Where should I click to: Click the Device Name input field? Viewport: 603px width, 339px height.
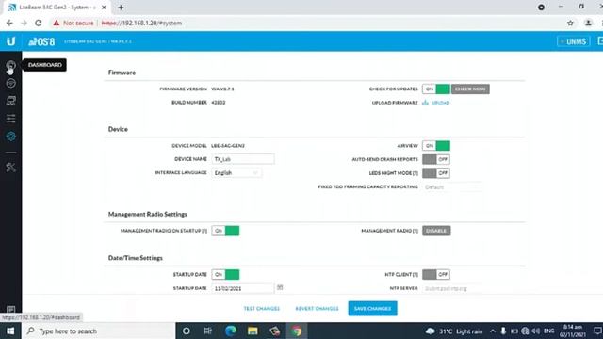[x=243, y=159]
